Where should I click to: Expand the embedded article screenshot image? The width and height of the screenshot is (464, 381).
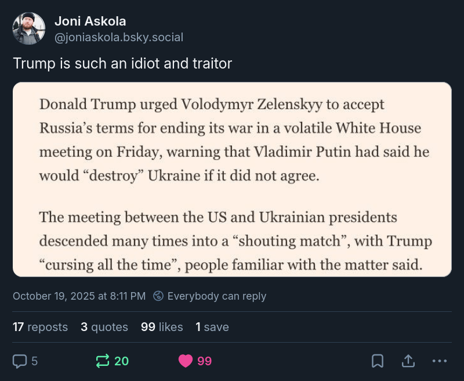tap(232, 179)
